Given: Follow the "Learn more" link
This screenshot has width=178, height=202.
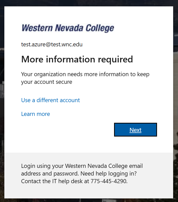Looking at the screenshot, I should [36, 114].
